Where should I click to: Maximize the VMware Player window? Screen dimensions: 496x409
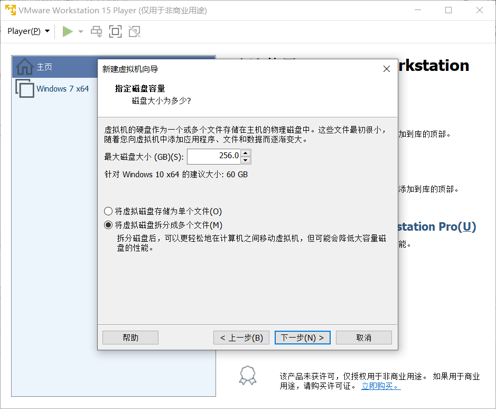tap(448, 10)
